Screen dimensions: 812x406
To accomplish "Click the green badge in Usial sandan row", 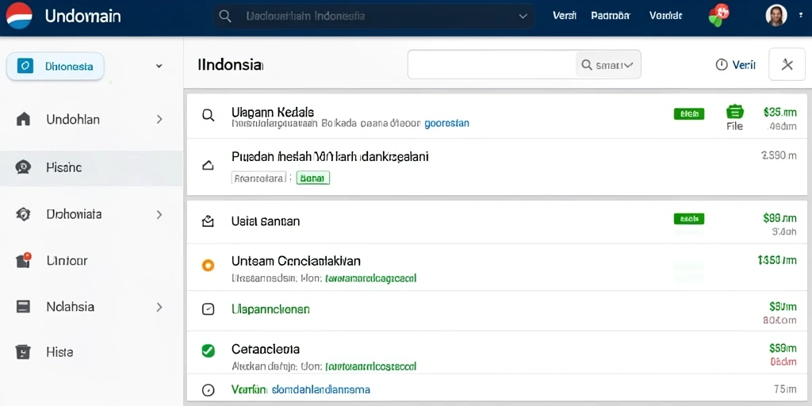I will pos(689,219).
